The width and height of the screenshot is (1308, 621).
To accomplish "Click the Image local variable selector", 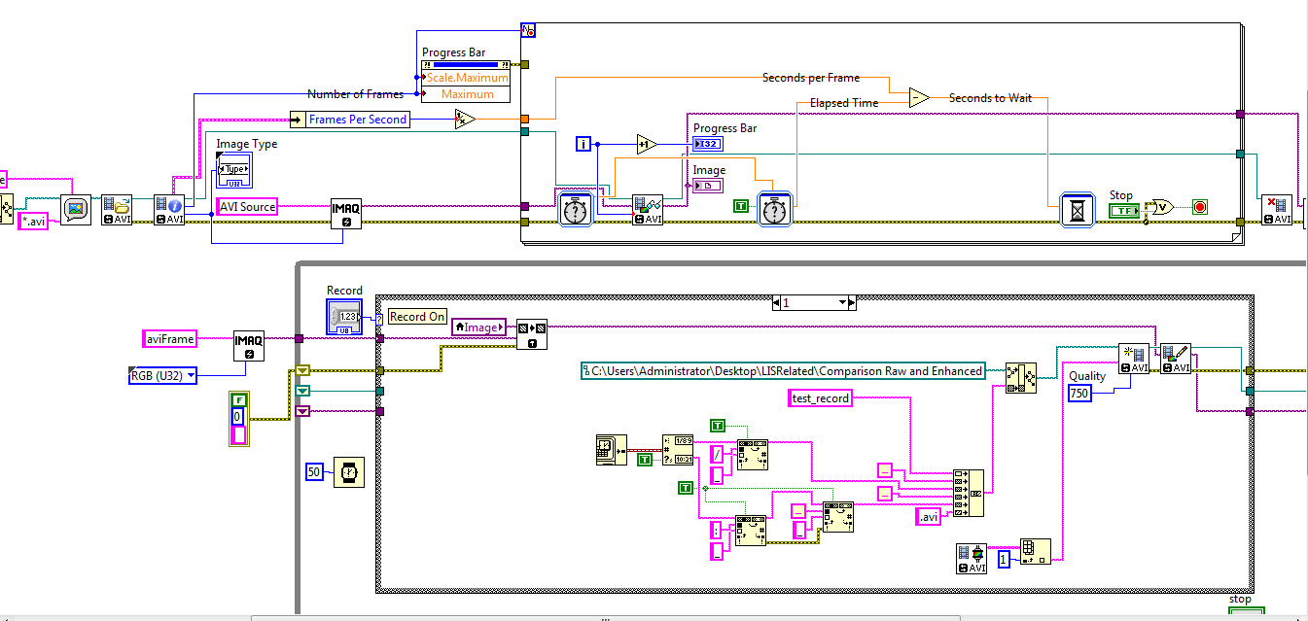I will 479,328.
